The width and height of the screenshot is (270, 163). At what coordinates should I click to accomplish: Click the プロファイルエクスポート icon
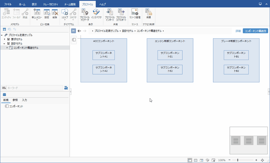121,14
